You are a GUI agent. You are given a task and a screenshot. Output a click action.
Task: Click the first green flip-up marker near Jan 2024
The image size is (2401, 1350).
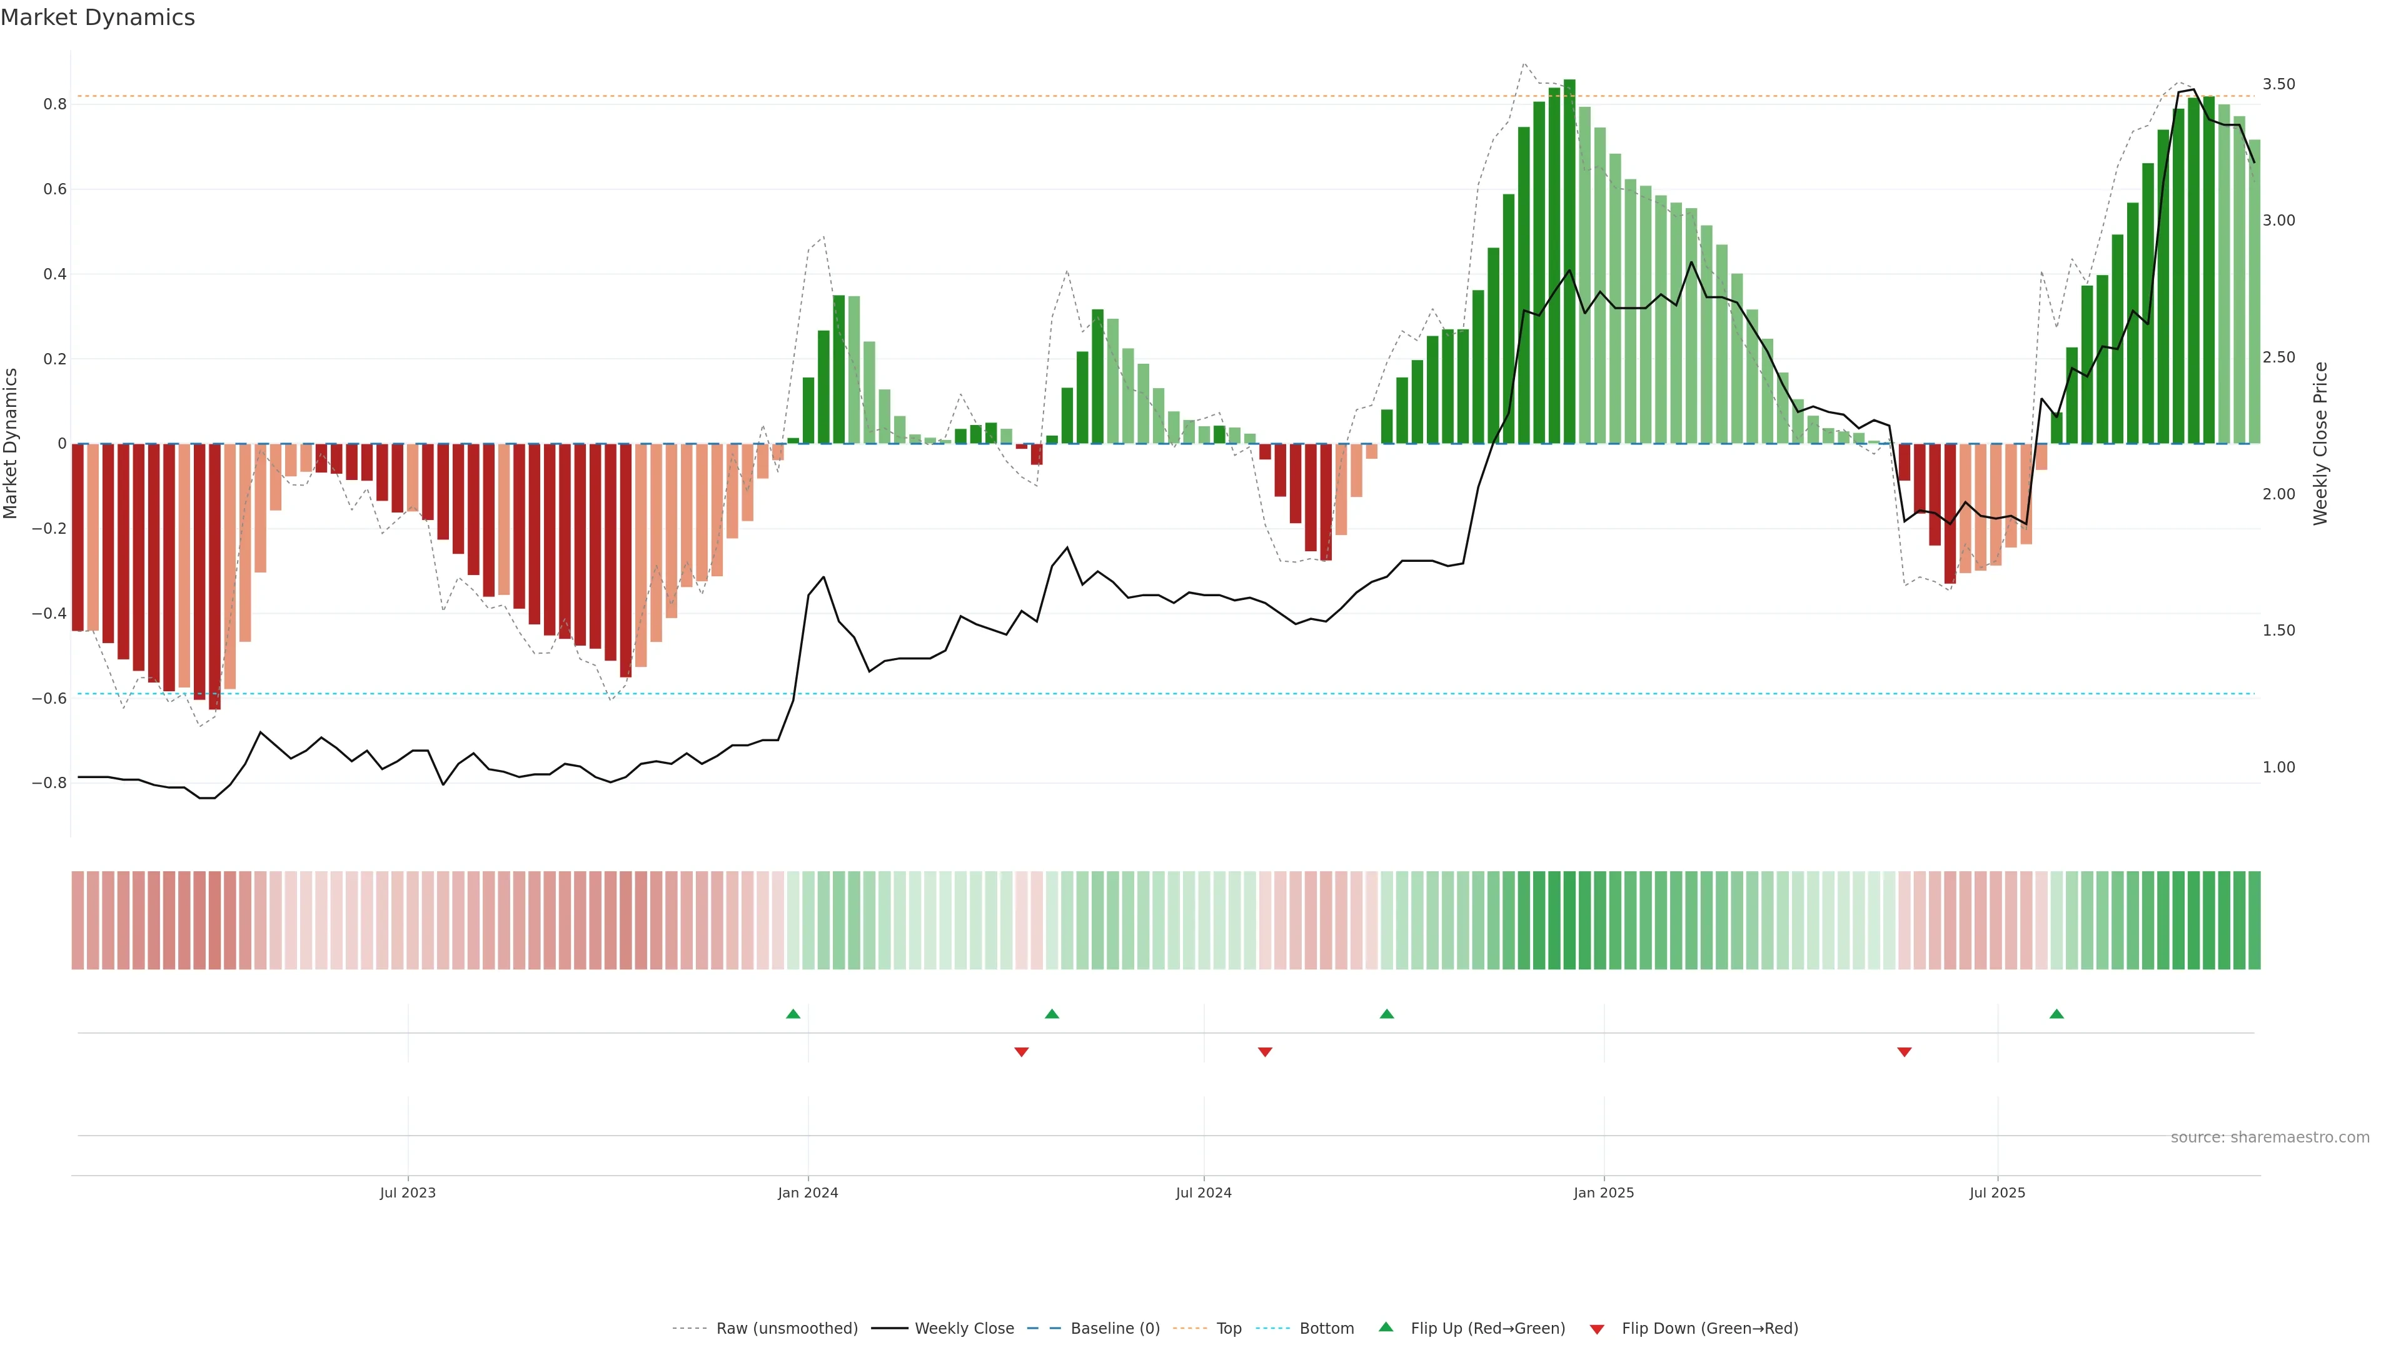tap(793, 1014)
